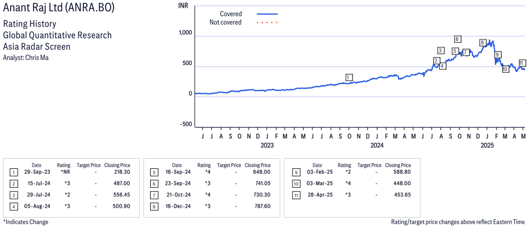Viewport: 531px width, 226px height.
Task: Click closing price 741.05
Action: click(x=263, y=183)
